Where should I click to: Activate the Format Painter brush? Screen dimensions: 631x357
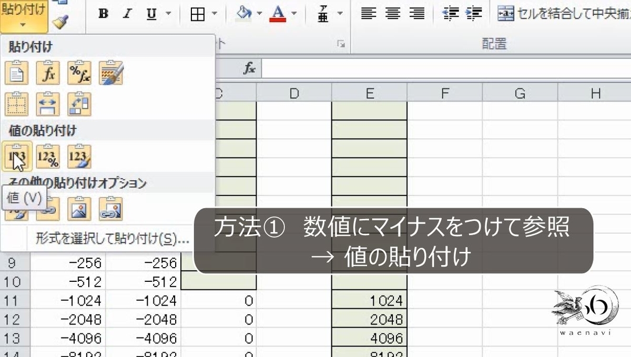[x=60, y=21]
